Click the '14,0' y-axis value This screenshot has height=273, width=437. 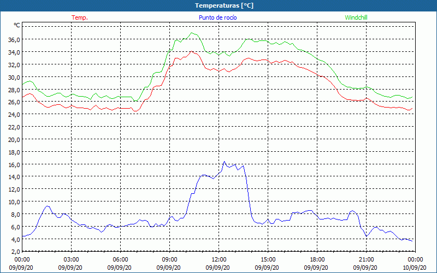(14, 177)
